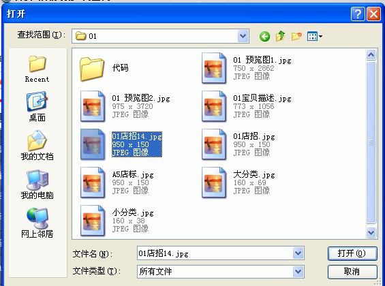Open 我的电脑 in the sidebar
The height and width of the screenshot is (286, 385).
pyautogui.click(x=37, y=185)
